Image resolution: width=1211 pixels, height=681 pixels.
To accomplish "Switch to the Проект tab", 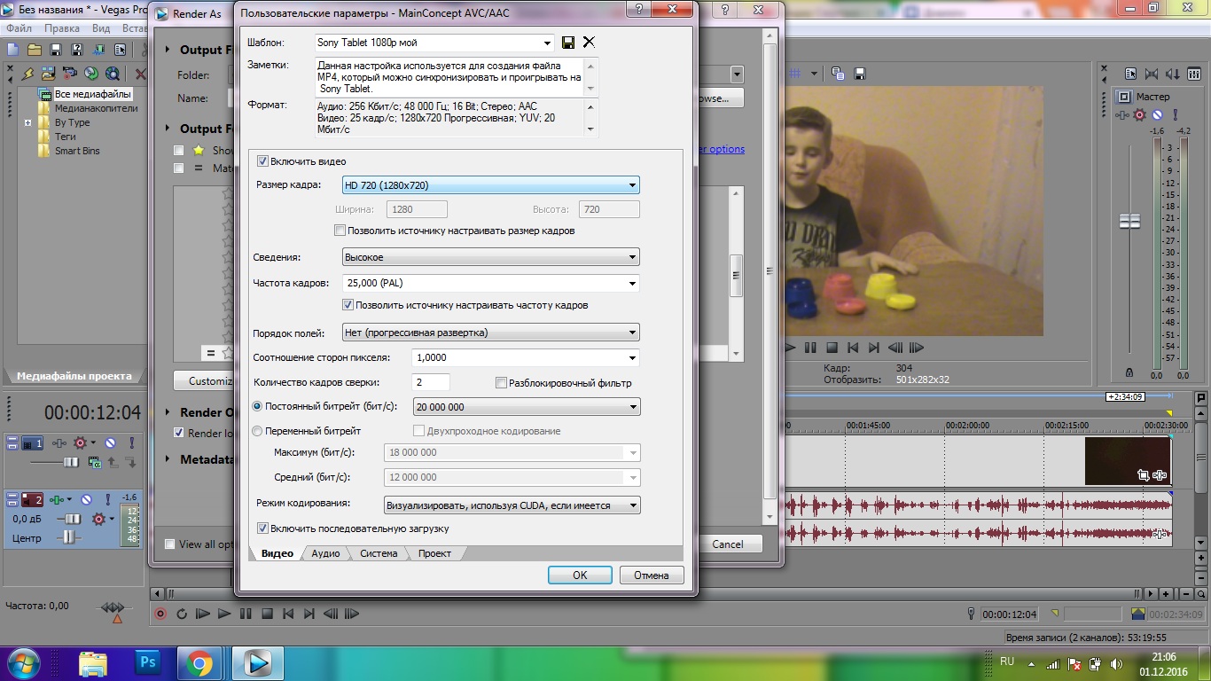I will (434, 553).
